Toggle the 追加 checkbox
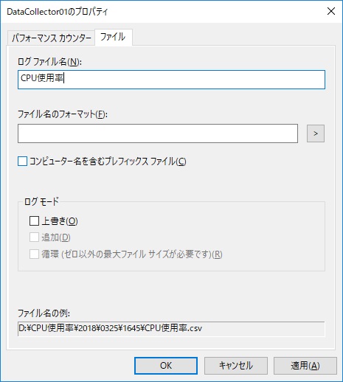343x382 pixels. (34, 237)
